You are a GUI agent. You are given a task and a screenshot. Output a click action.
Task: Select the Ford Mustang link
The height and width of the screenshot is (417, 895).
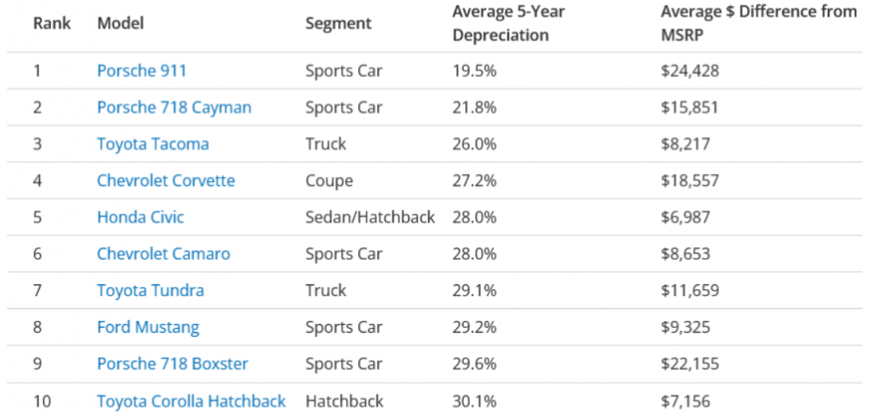(148, 327)
